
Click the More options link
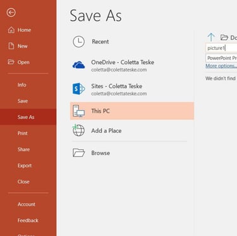pos(221,66)
